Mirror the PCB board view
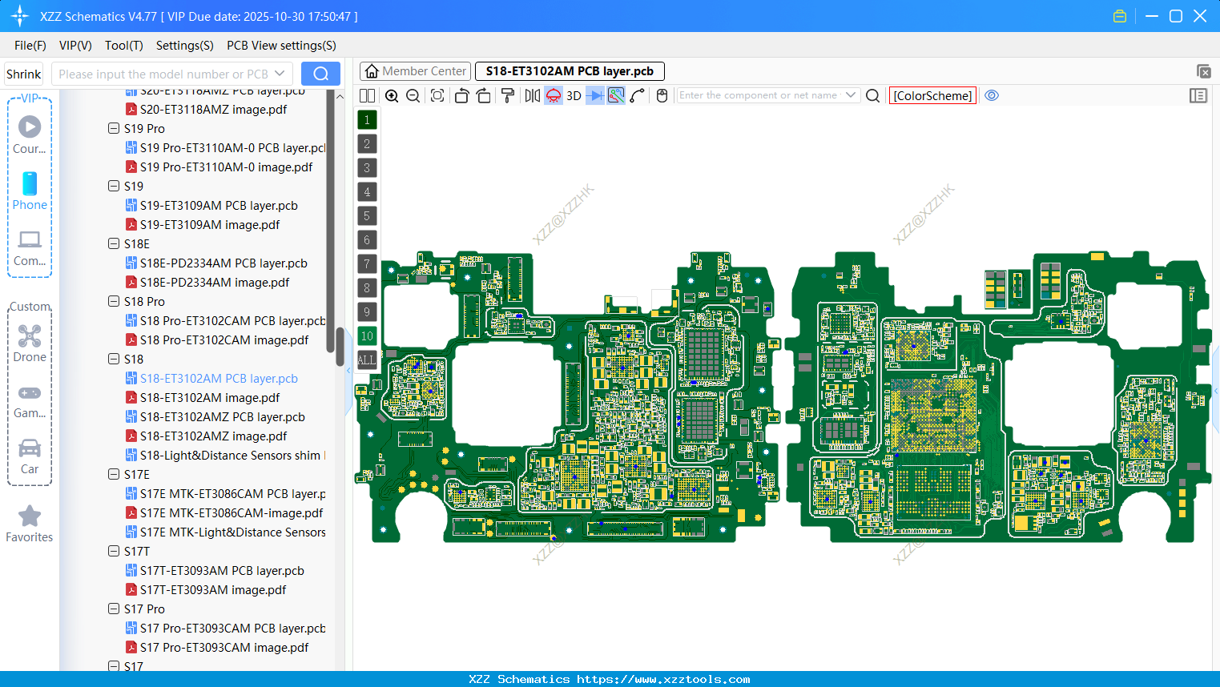 [530, 95]
